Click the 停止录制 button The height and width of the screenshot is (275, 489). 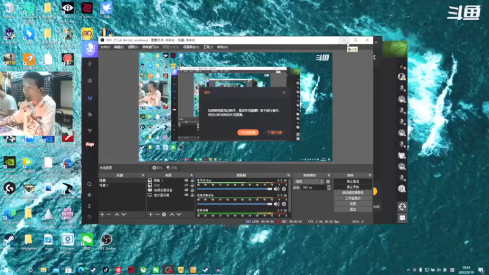[353, 187]
